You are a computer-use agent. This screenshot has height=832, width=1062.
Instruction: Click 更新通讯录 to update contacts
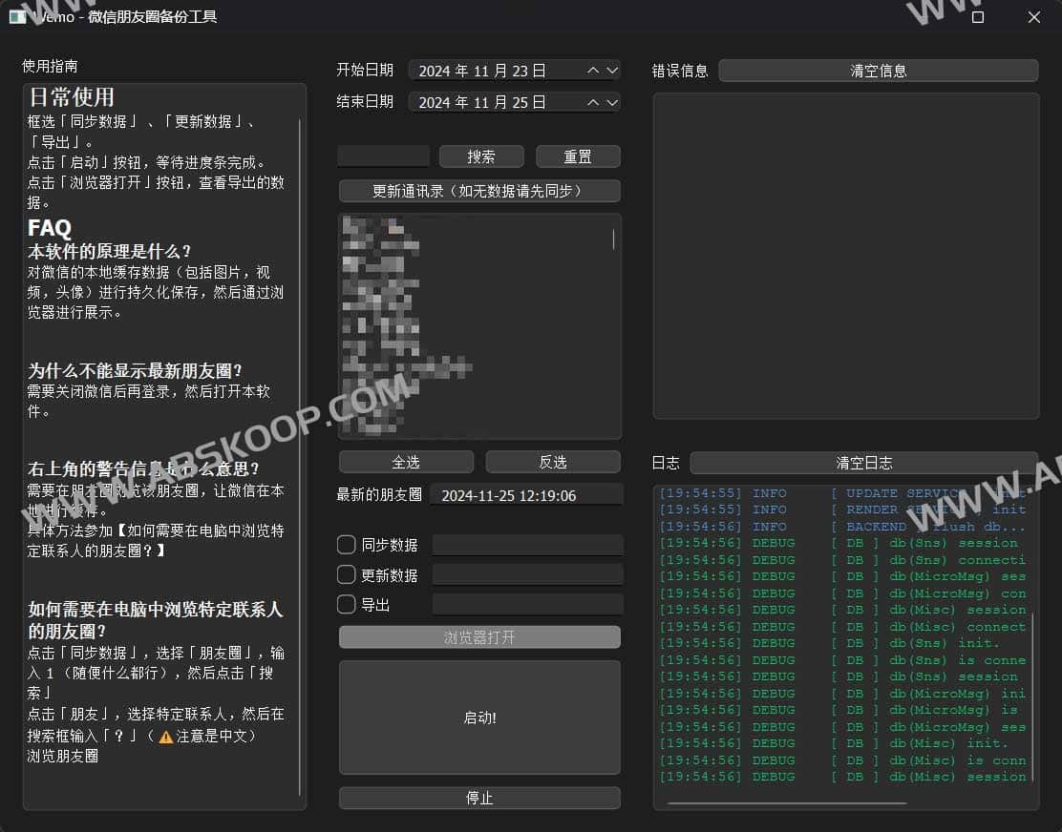click(478, 191)
